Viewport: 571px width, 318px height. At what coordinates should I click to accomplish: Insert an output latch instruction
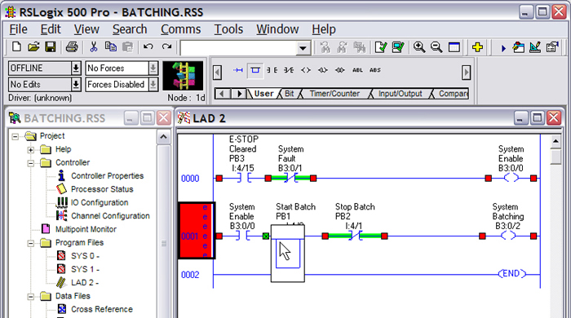point(323,70)
